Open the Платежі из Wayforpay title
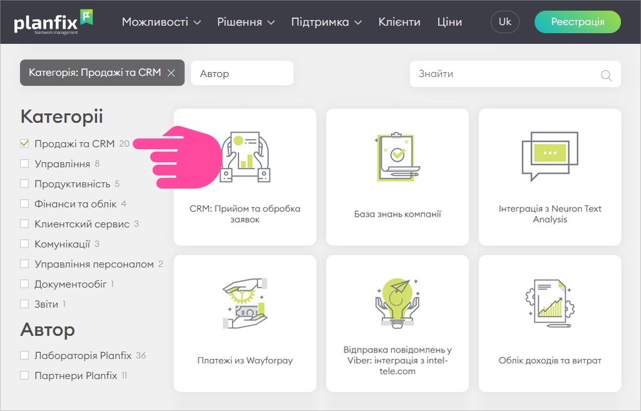 click(x=245, y=361)
